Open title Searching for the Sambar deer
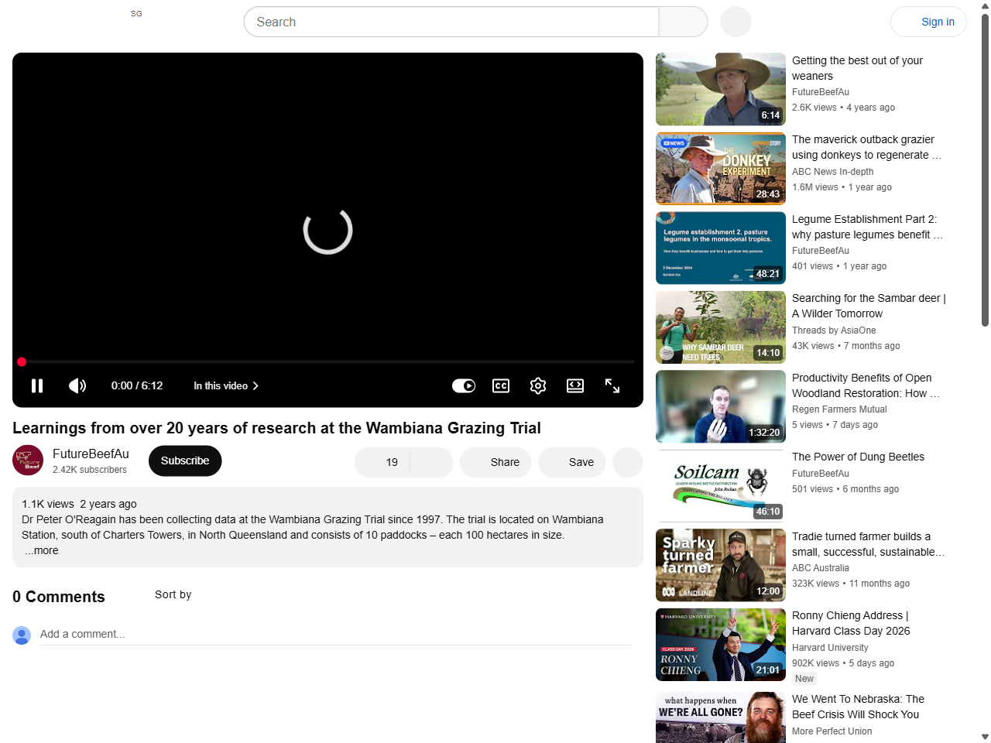Screen dimensions: 991x743 coord(869,306)
